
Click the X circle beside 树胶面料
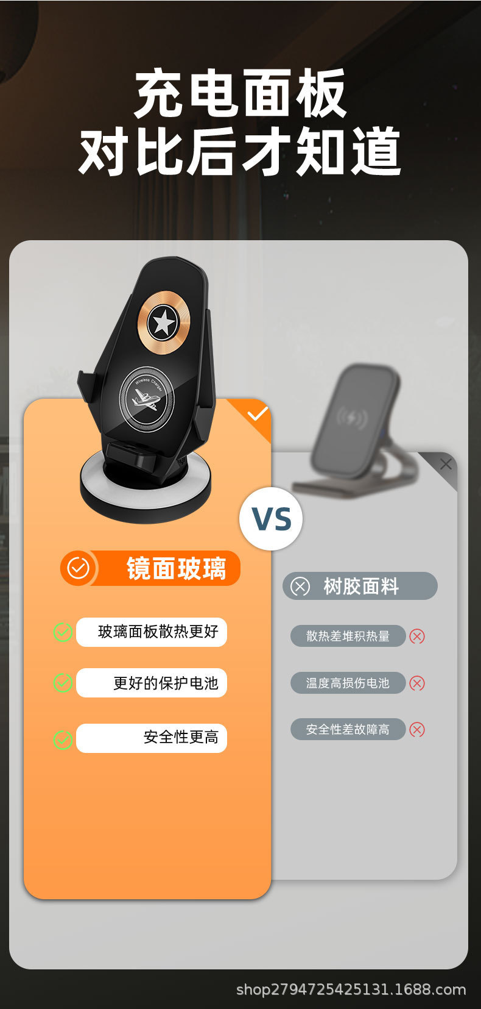[300, 587]
